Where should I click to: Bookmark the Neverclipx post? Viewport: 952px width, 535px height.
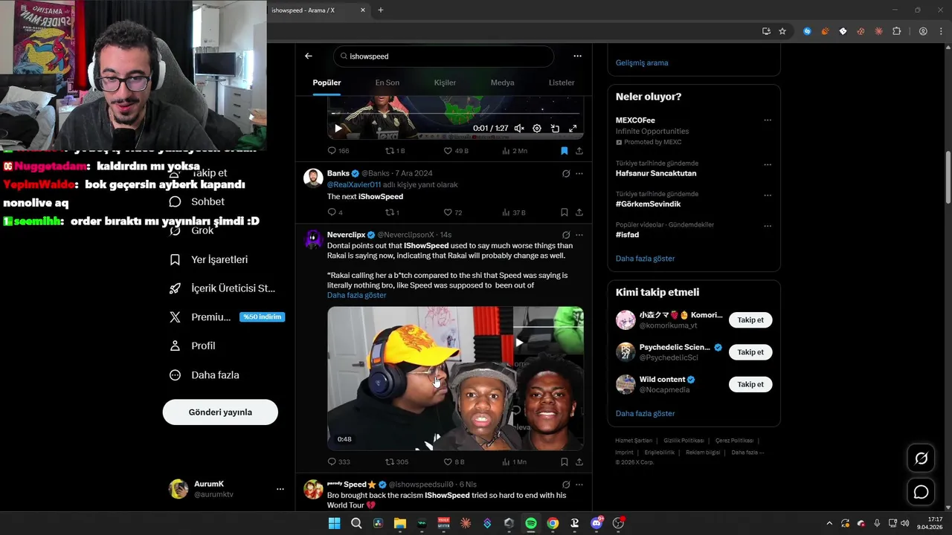565,461
